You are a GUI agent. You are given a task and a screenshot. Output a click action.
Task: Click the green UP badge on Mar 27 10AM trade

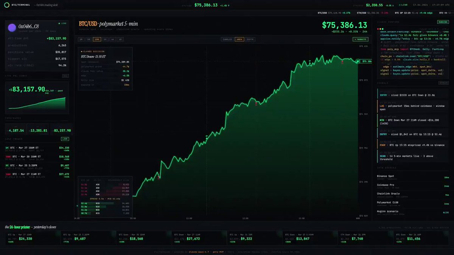click(x=7, y=148)
